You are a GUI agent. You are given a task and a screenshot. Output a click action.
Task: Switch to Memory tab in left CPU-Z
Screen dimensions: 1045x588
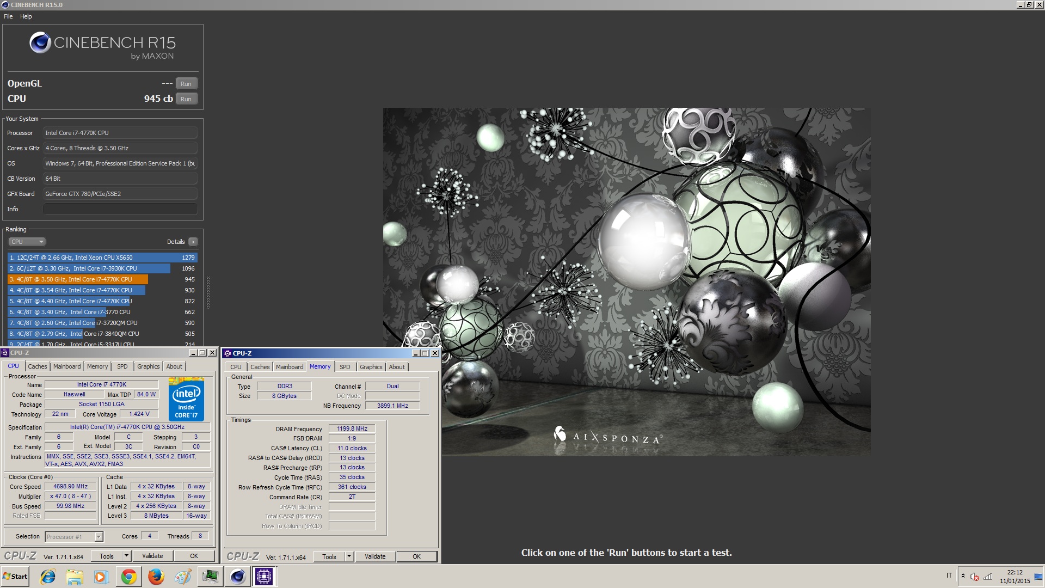[97, 366]
